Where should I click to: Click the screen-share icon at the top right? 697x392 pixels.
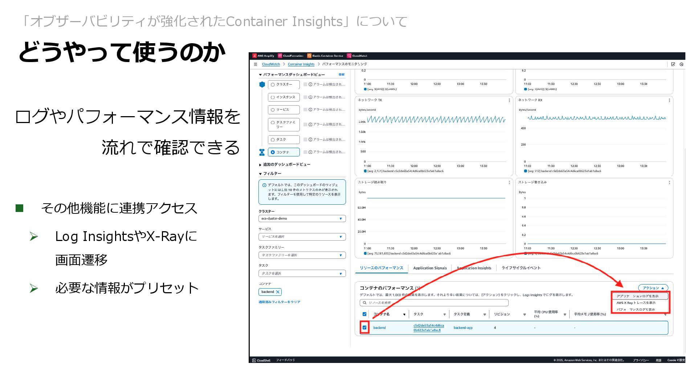[673, 64]
